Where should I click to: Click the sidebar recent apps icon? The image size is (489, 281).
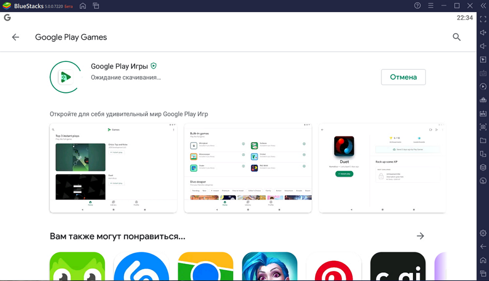[483, 273]
